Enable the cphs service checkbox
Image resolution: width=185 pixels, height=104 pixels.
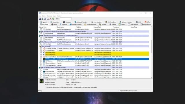41,69
